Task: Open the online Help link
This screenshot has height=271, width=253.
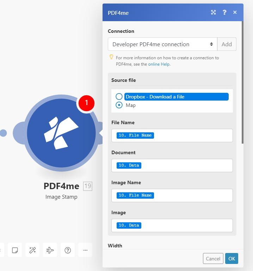Action: point(159,64)
